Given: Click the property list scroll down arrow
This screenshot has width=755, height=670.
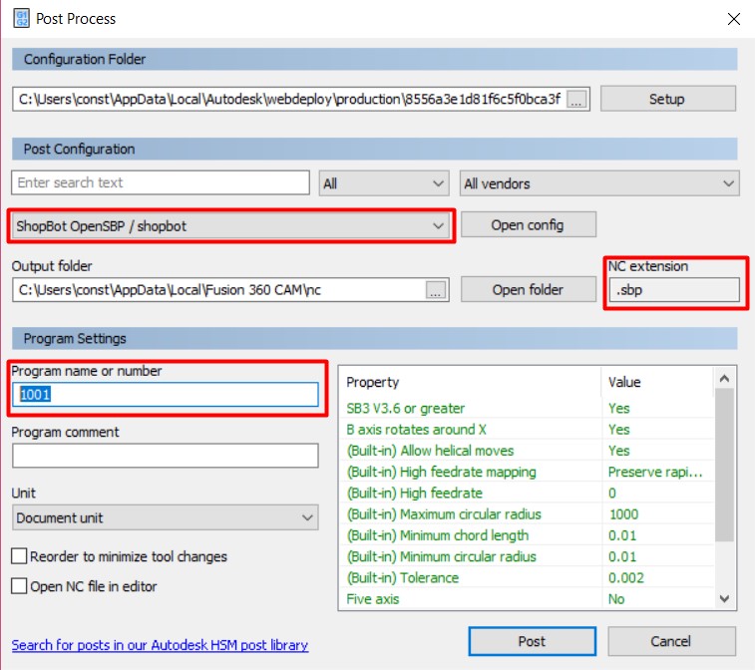Looking at the screenshot, I should (724, 599).
